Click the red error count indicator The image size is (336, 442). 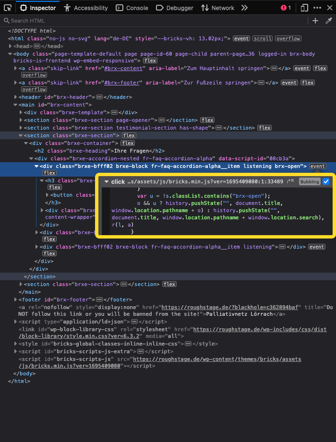point(286,8)
